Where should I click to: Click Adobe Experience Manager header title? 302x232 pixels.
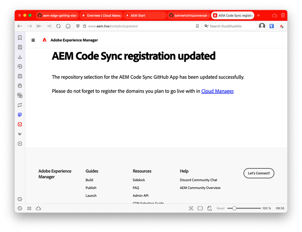point(74,40)
